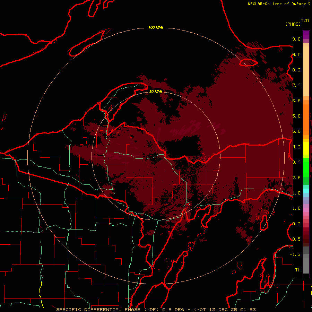This screenshot has width=312, height=312.
Task: Click the 6.6 value on the color scale
Action: [x=296, y=101]
